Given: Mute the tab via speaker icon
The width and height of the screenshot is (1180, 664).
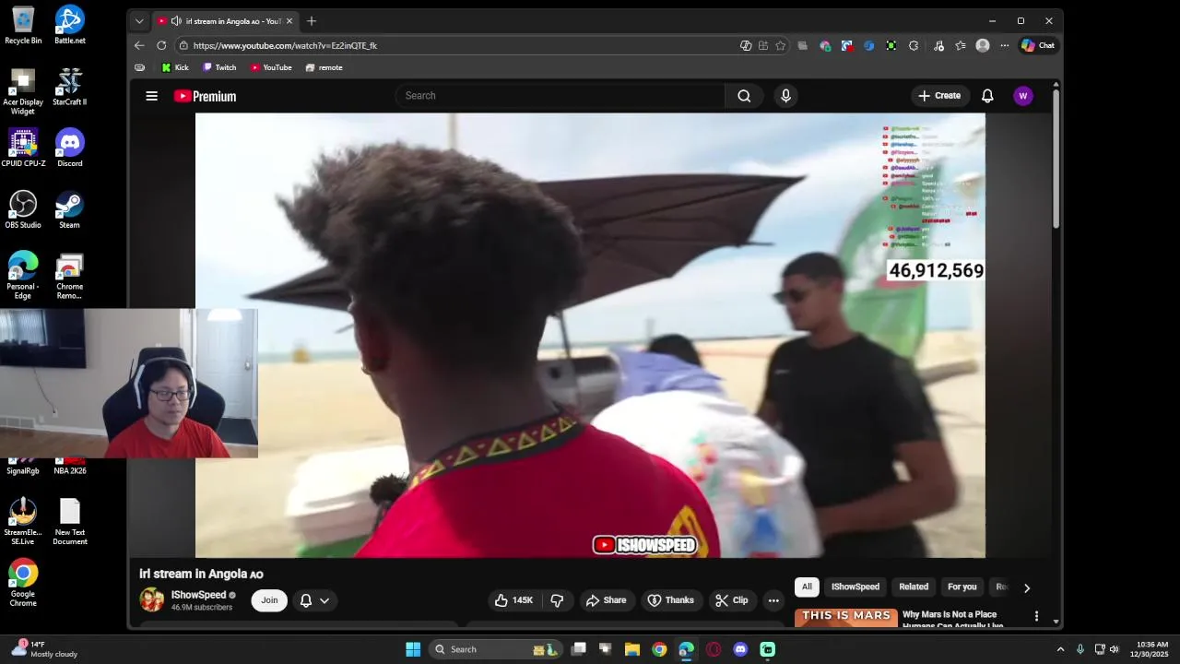Looking at the screenshot, I should point(176,20).
